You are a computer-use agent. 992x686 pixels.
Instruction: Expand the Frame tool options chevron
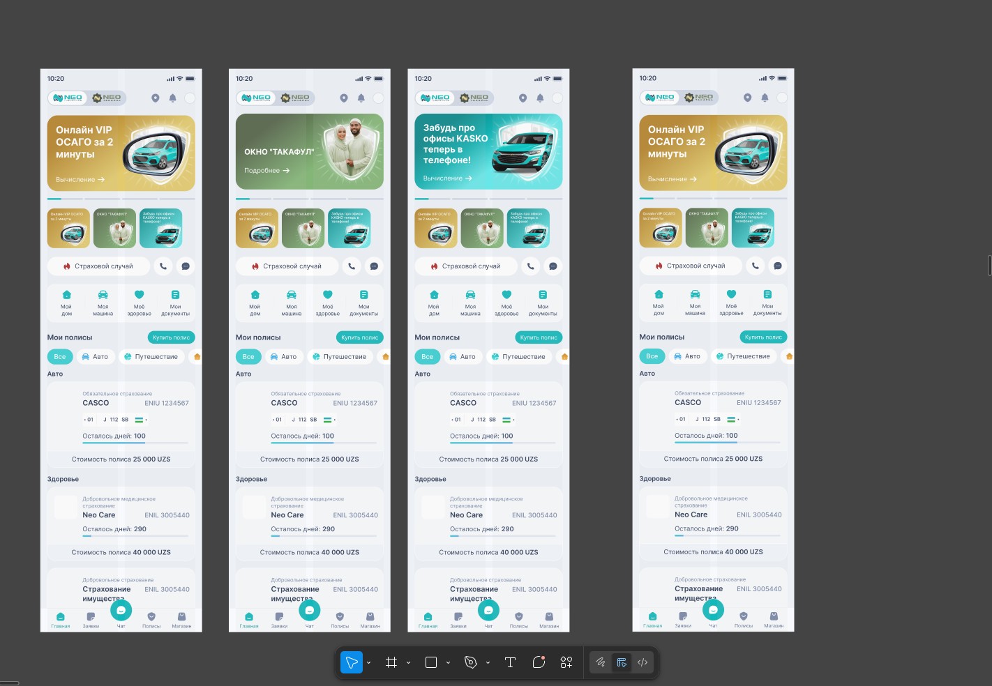click(x=408, y=663)
